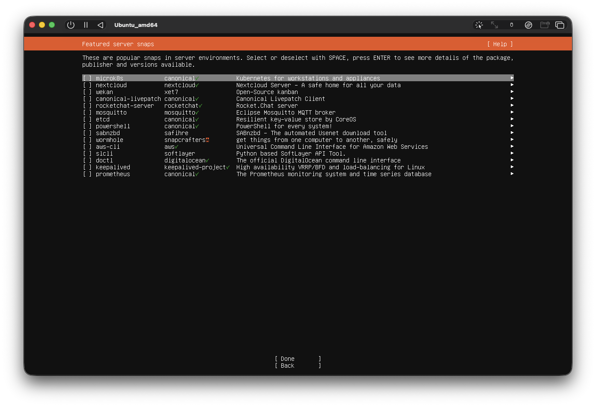The height and width of the screenshot is (407, 596).
Task: Click the resize display arrows icon
Action: point(495,25)
